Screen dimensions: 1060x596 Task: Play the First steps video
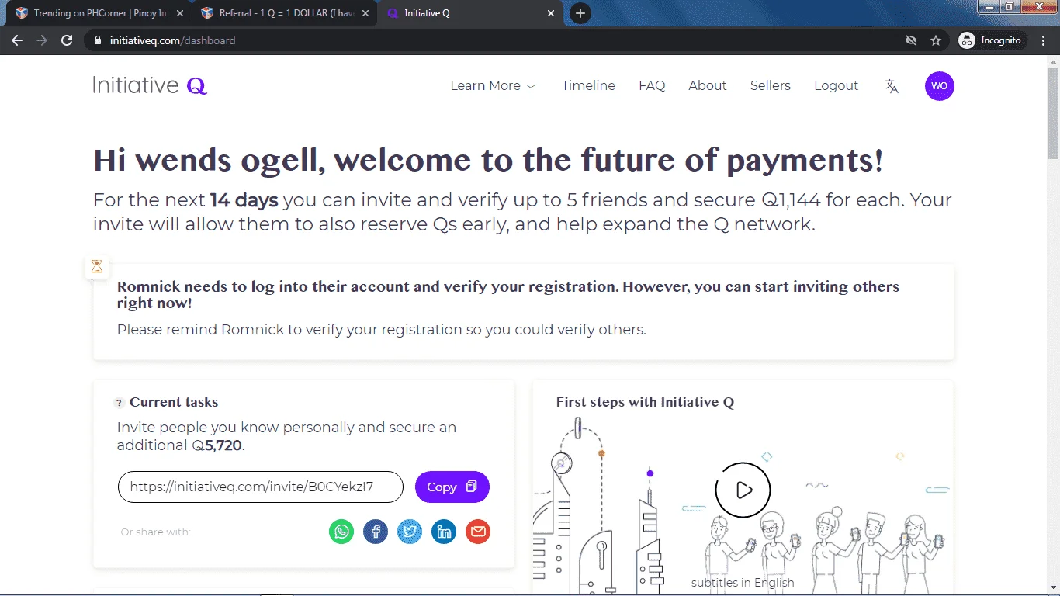click(x=743, y=490)
